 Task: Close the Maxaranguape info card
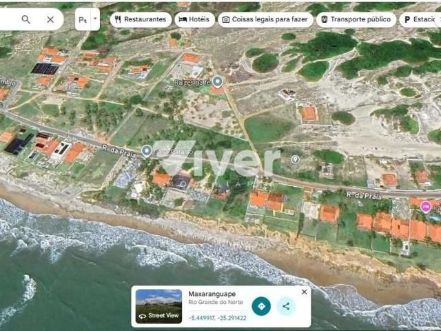(305, 292)
